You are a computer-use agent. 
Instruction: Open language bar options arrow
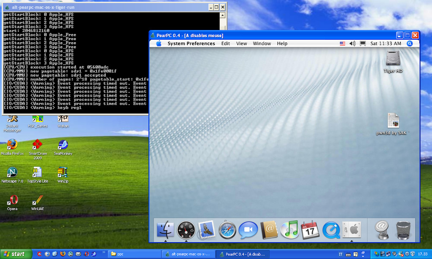click(363, 256)
